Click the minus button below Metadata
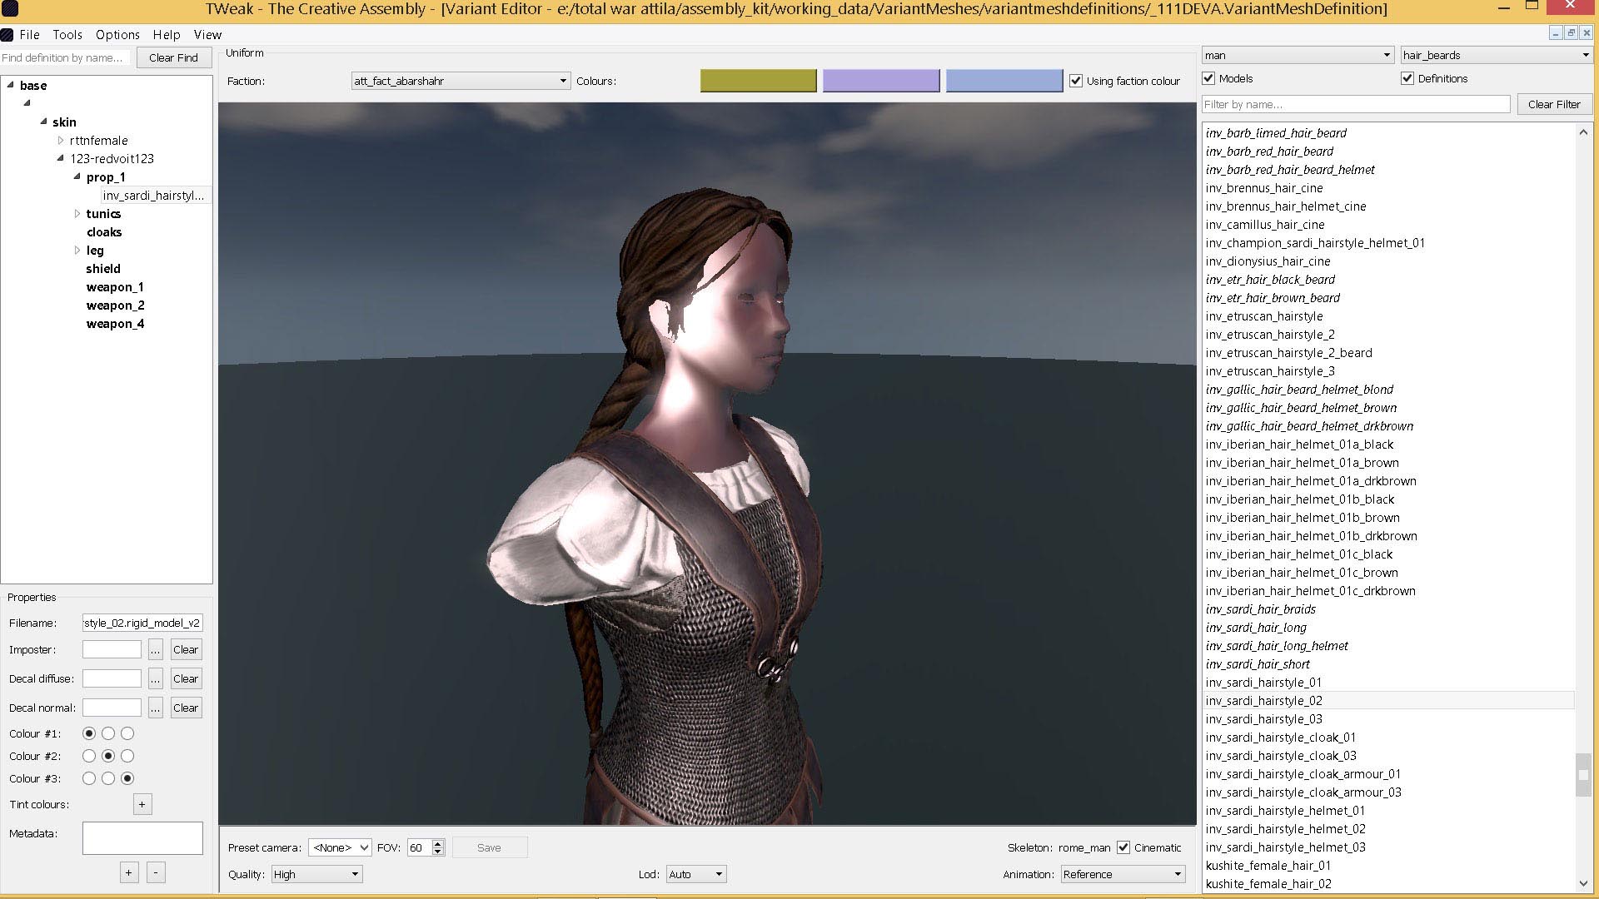This screenshot has width=1599, height=899. coord(156,872)
